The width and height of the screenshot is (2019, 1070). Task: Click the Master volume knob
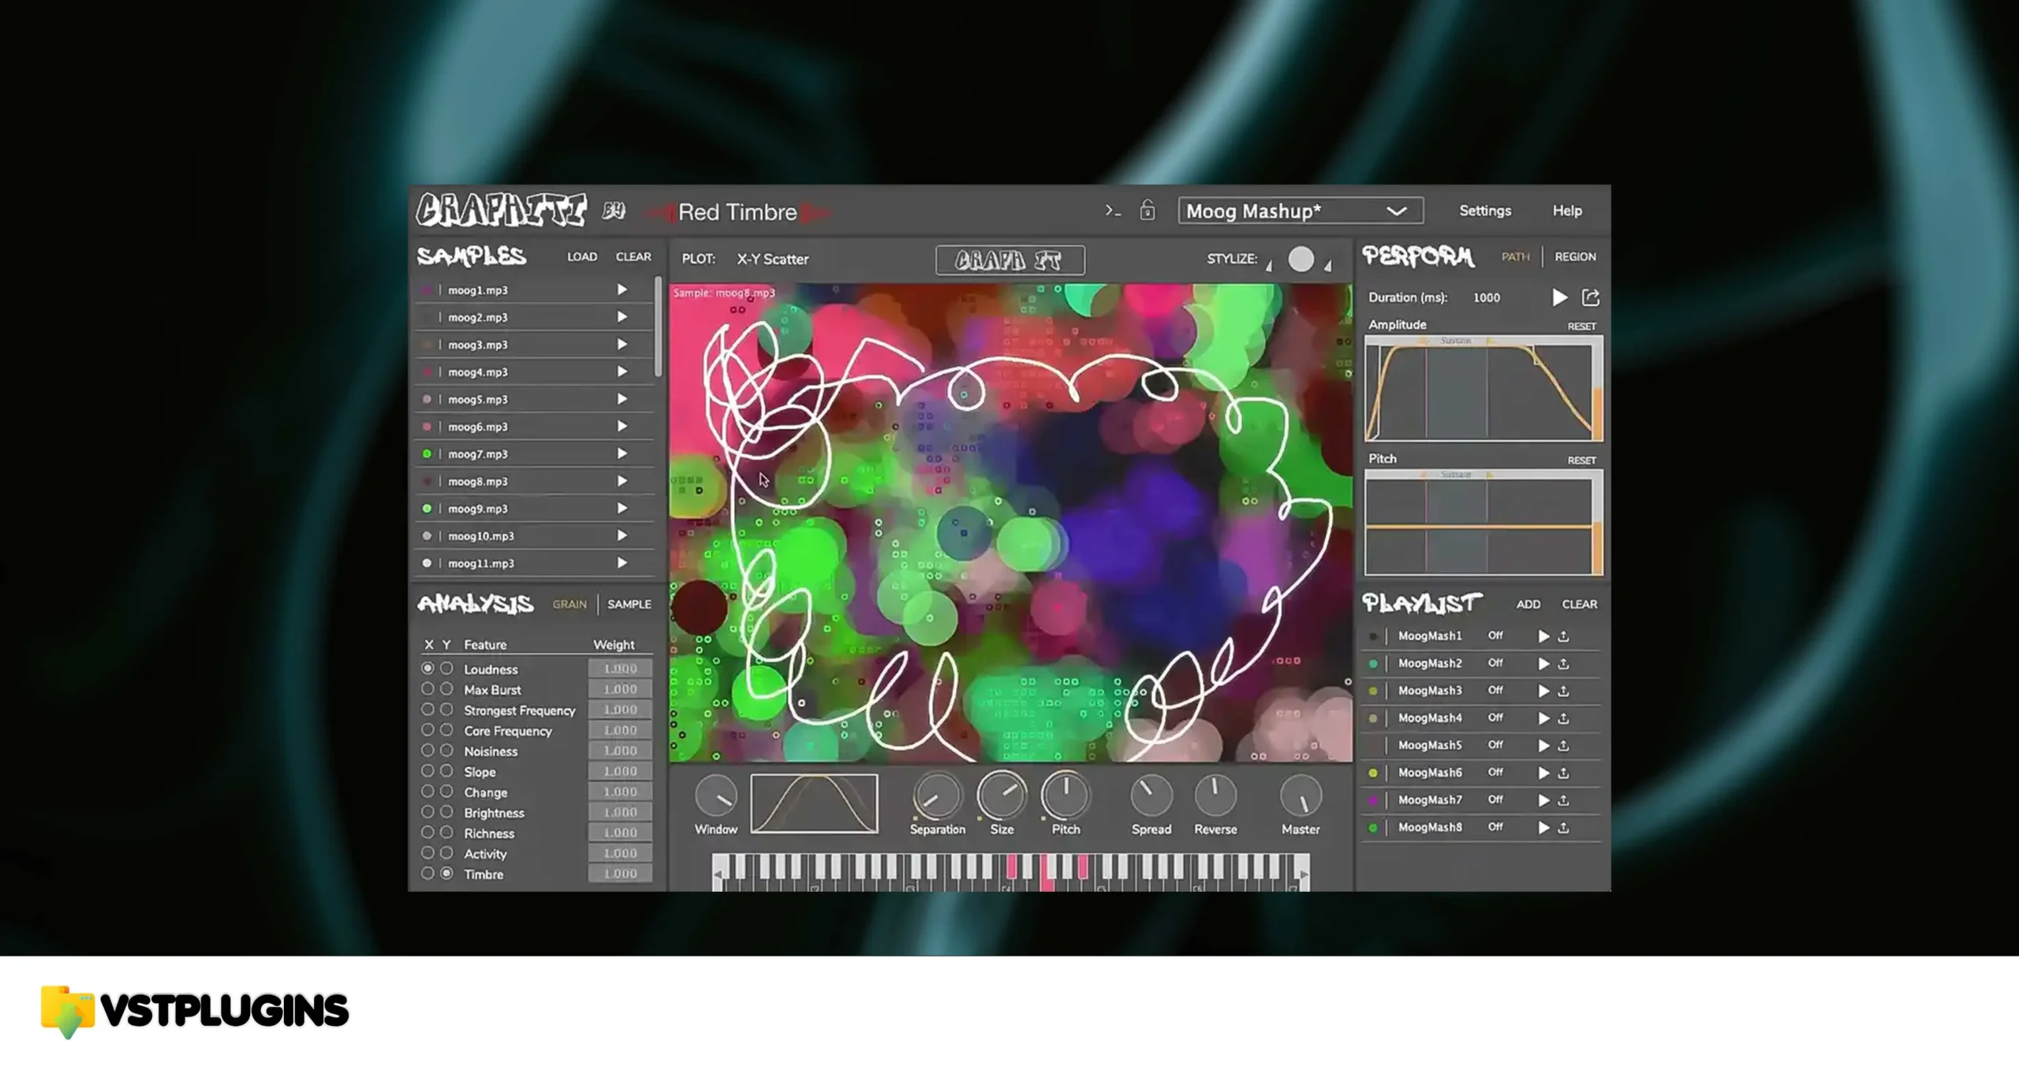pos(1301,796)
